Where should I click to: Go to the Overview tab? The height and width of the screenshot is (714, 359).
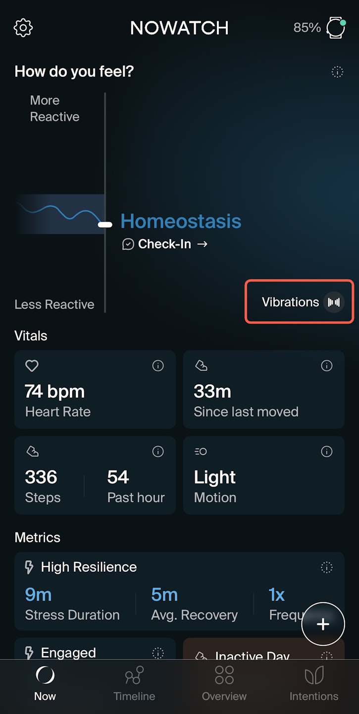[x=224, y=683]
